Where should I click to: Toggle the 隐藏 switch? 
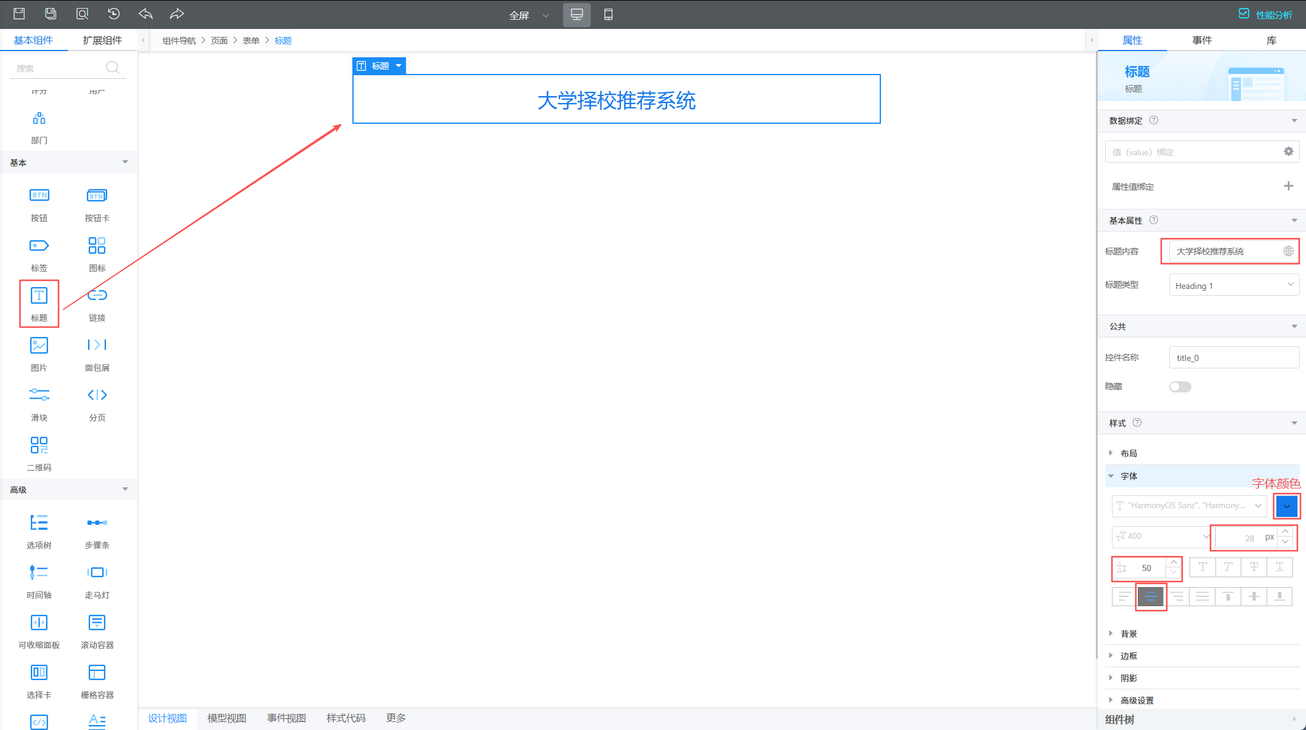click(x=1180, y=387)
